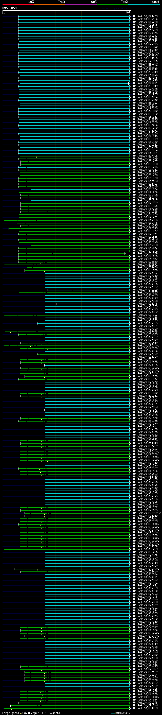
Task: Open hit UniRef100_P25696
Action: (x=145, y=25)
